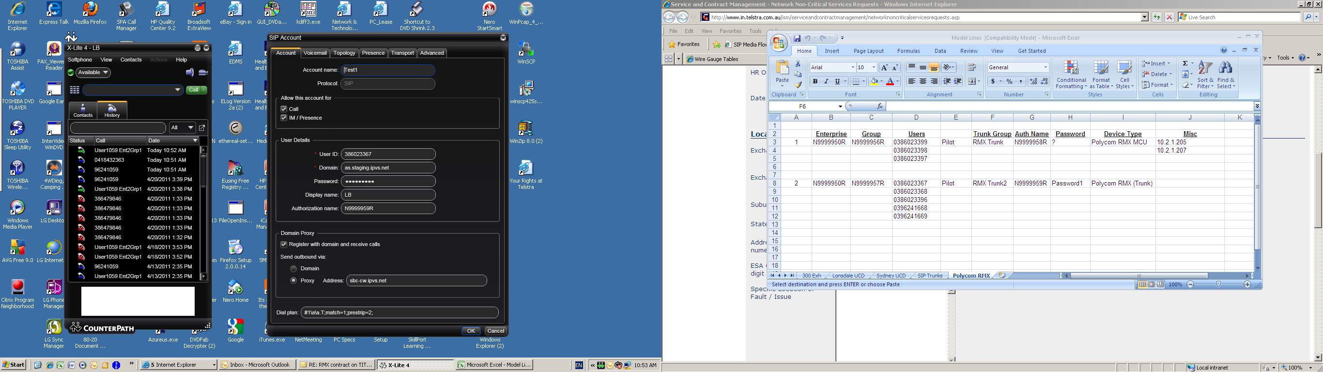Click the green Call button in X-Lite

pyautogui.click(x=193, y=90)
